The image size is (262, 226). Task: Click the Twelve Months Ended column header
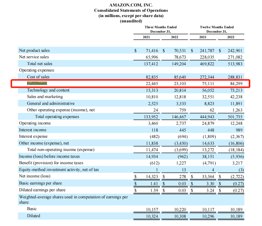(x=217, y=29)
